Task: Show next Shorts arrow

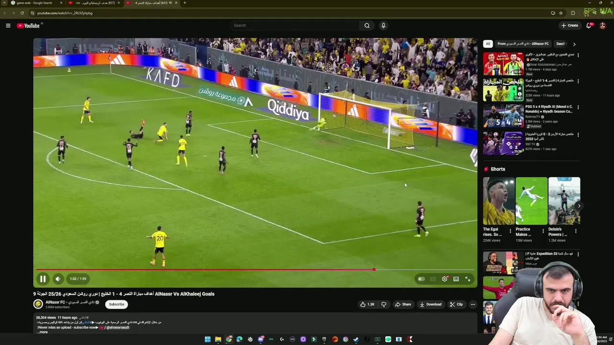Action: 579,206
